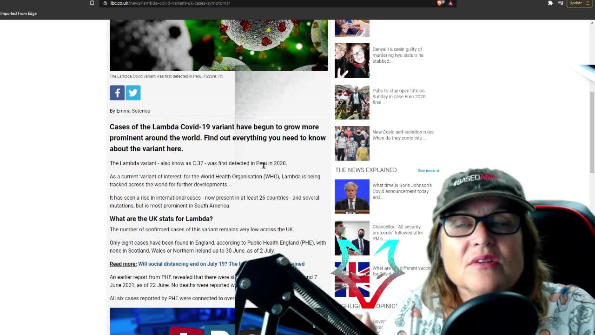This screenshot has height=335, width=595.
Task: Click the media playlist control icon
Action: pyautogui.click(x=561, y=3)
